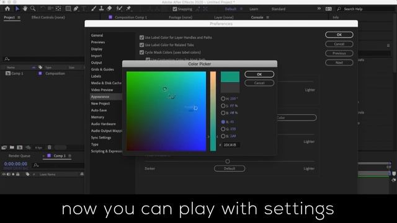Screen dimensions: 397x223
Task: Uncheck Cycle Mask Colors checkbox
Action: [142, 52]
